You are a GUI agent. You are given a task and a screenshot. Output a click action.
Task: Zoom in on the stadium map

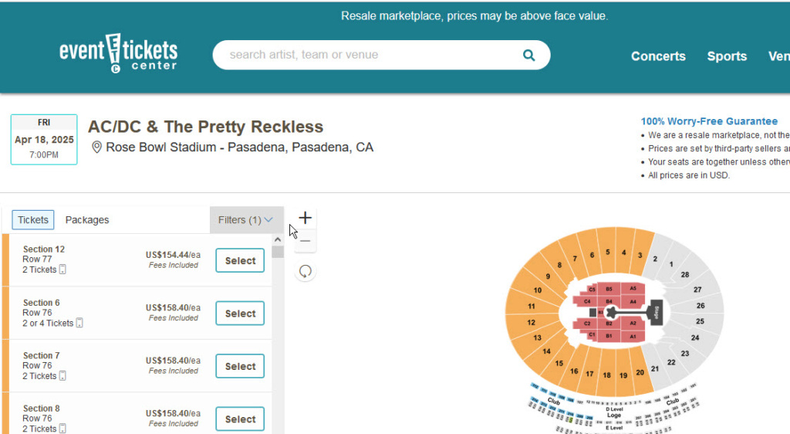[x=305, y=218]
